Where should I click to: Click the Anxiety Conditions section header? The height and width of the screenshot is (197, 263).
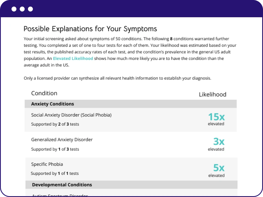click(x=53, y=104)
